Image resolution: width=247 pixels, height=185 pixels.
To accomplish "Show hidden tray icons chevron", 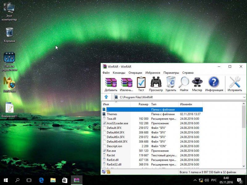I will coord(195,180).
